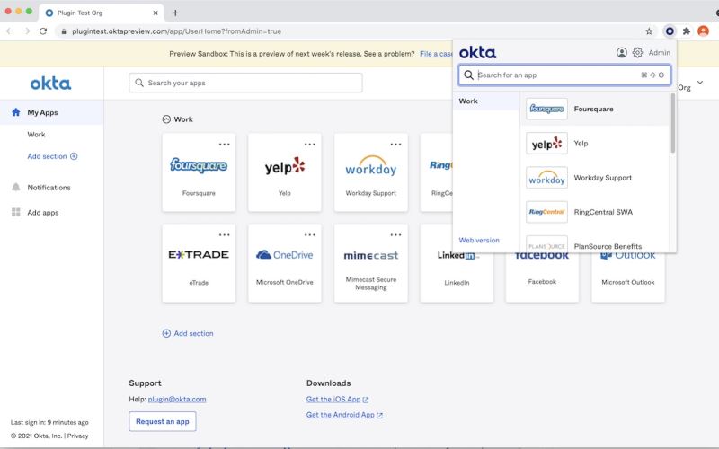Click the File a case link in banner

(436, 54)
